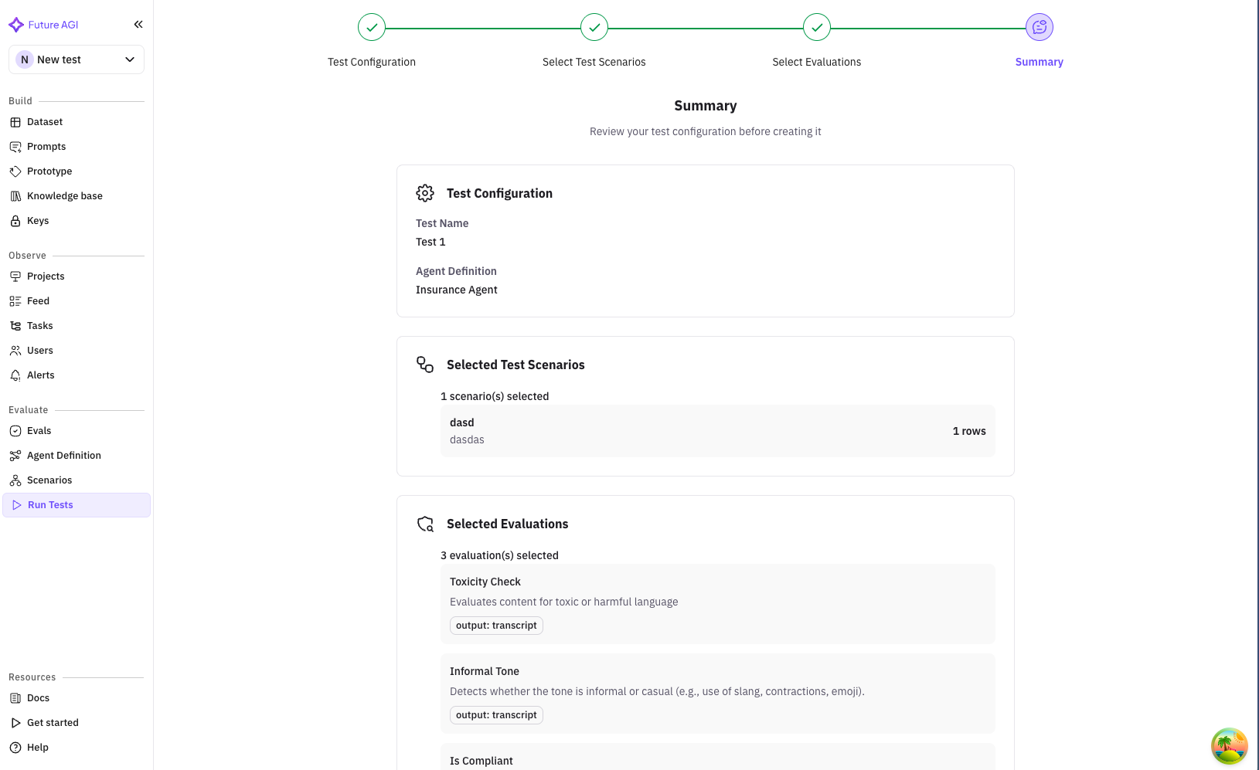Return to the Select Test Scenarios step
The width and height of the screenshot is (1259, 770).
tap(594, 28)
